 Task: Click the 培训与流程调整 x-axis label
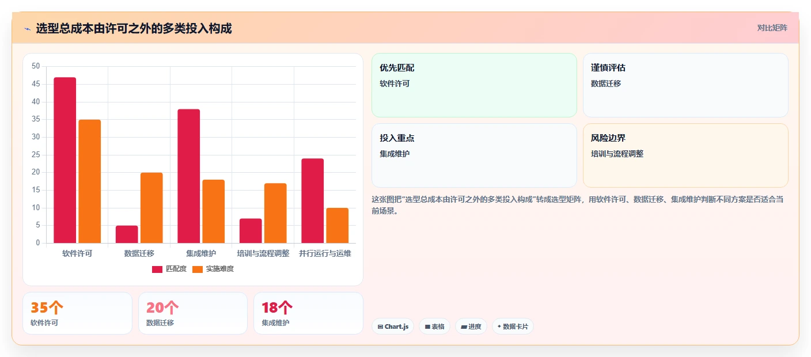point(263,253)
